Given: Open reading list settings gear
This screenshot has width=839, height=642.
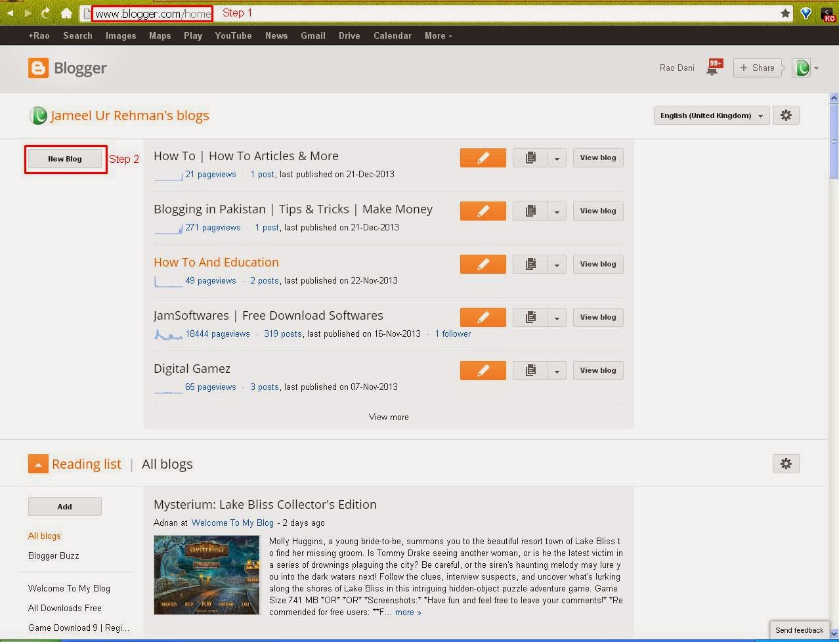Looking at the screenshot, I should tap(786, 464).
